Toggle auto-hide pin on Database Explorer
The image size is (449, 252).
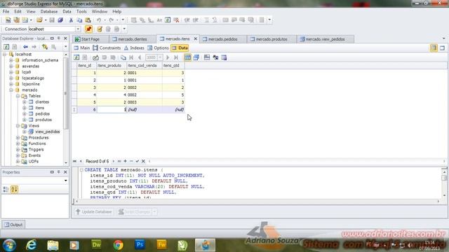pos(59,38)
